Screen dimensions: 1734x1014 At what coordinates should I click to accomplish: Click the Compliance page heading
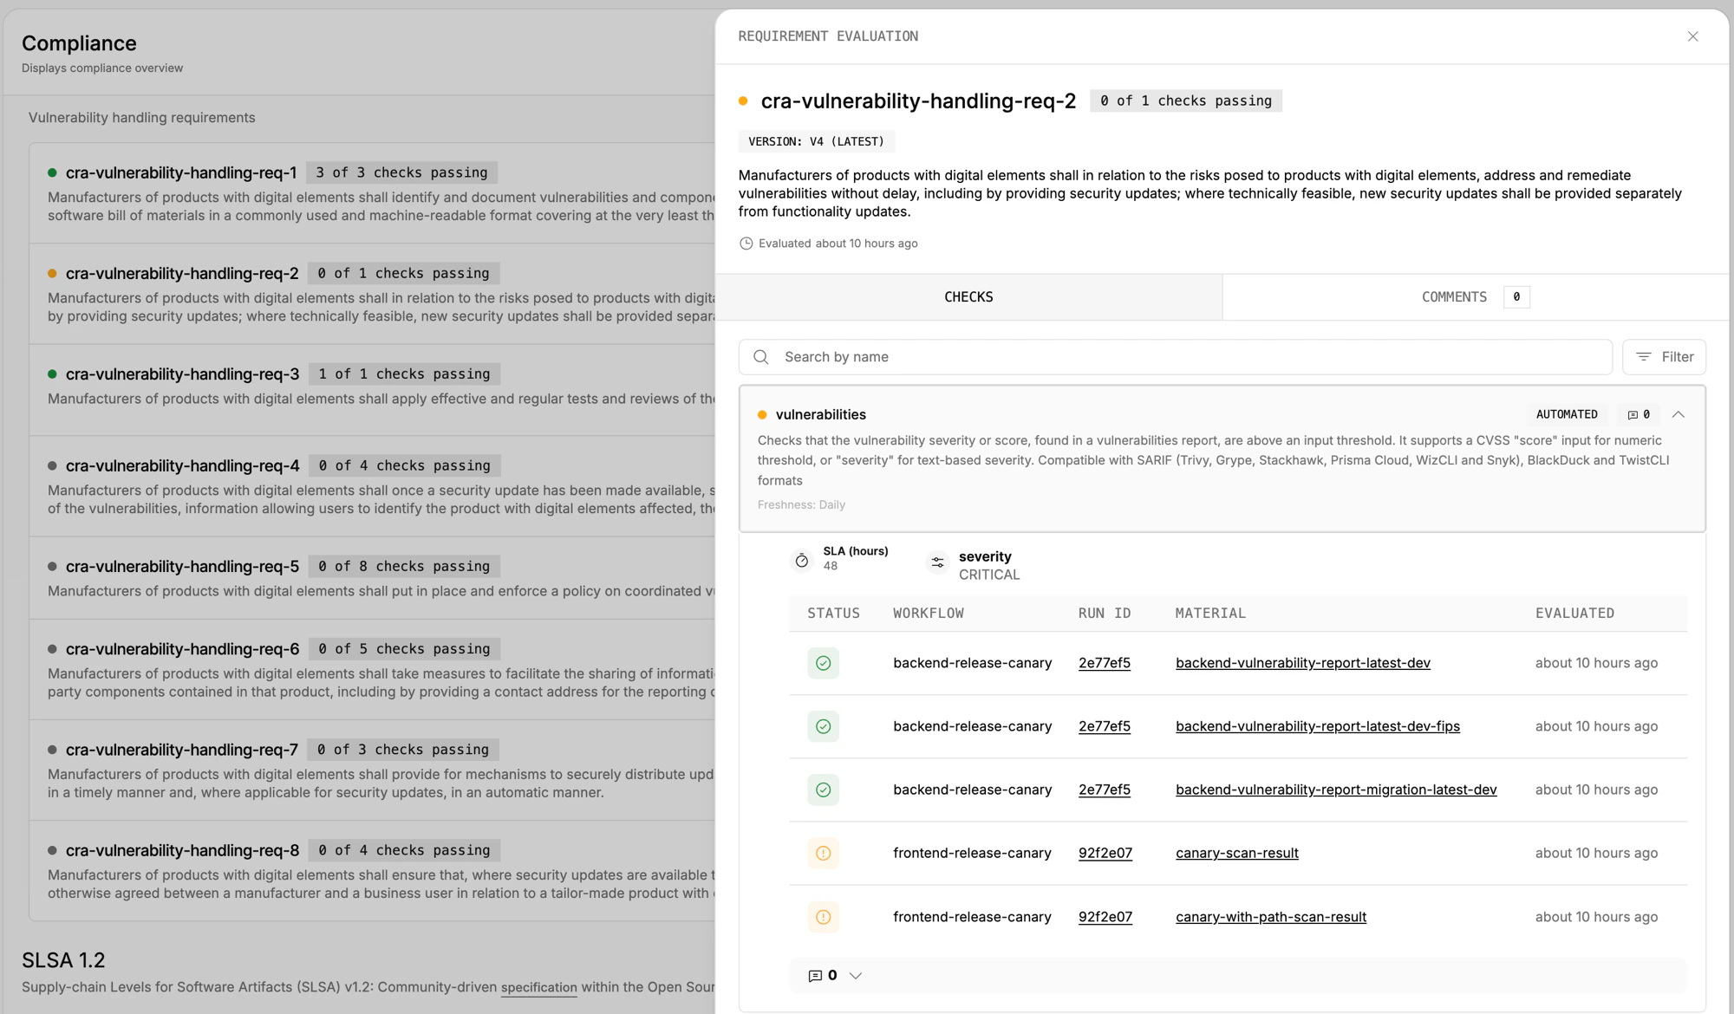pos(79,43)
